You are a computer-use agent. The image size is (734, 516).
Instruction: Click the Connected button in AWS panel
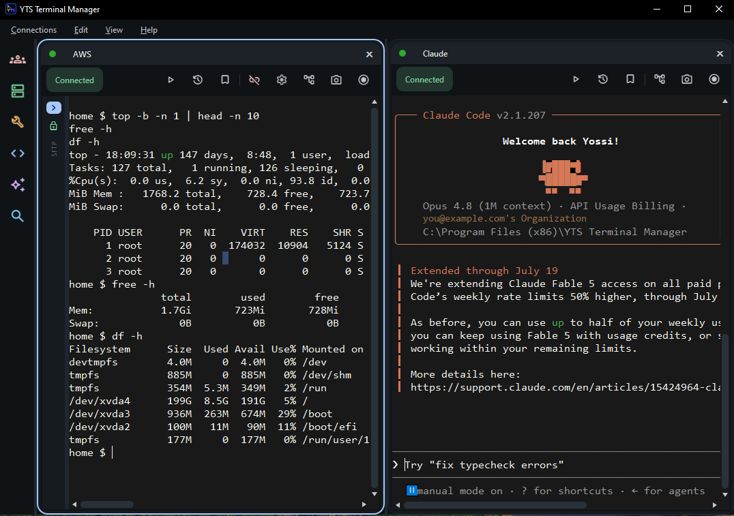(74, 80)
